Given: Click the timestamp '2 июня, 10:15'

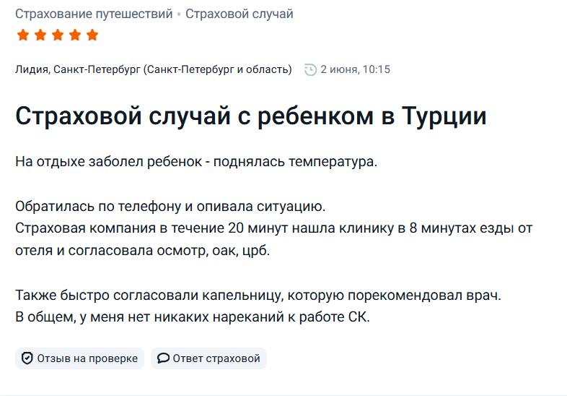Looking at the screenshot, I should [355, 69].
